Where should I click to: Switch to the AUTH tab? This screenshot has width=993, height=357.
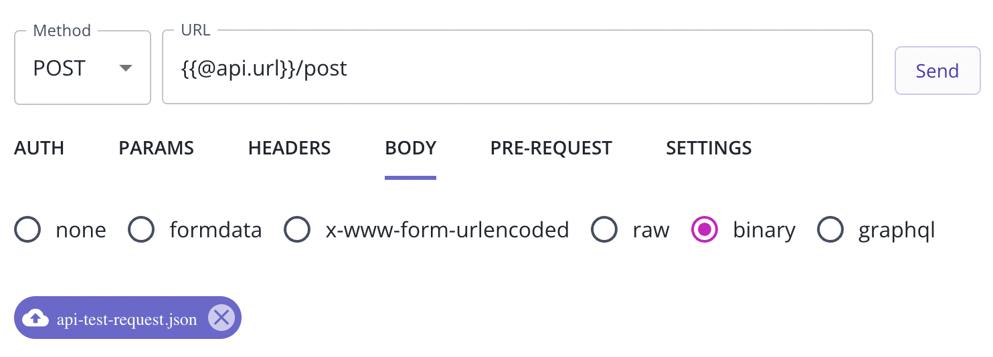click(x=39, y=148)
